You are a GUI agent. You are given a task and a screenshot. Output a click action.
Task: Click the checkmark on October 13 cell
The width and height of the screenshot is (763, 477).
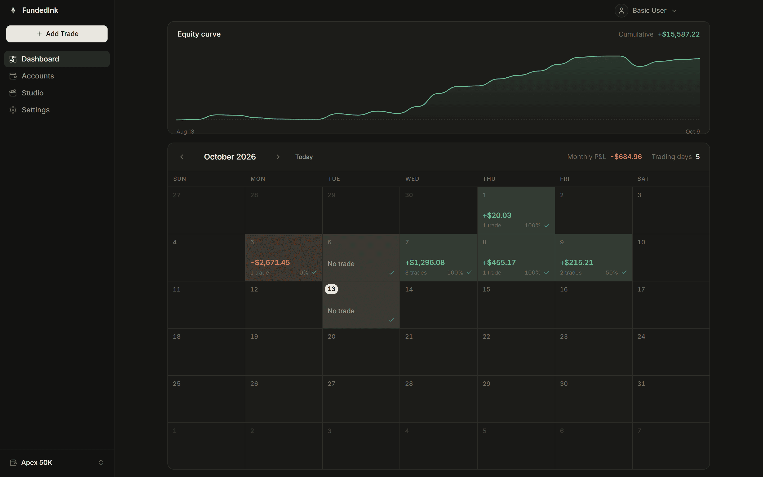tap(391, 320)
